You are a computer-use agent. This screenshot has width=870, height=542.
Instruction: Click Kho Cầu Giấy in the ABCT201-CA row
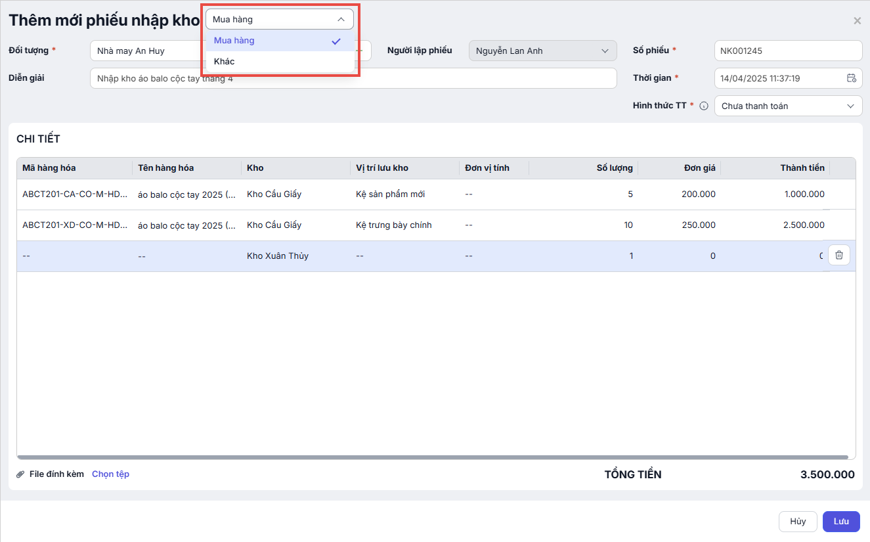[x=274, y=194]
